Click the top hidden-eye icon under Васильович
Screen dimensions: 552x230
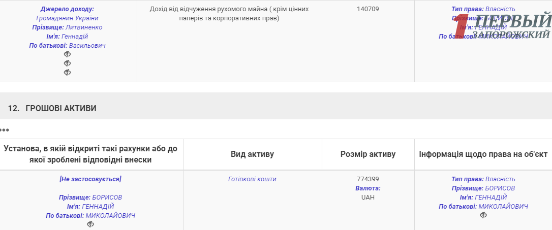67,54
